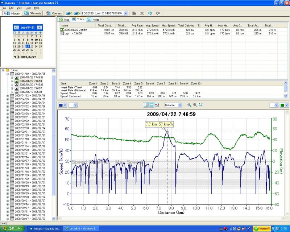Expand the 2009/04/12 - 2009/04/18 week
Screen dimensions: 290x232
tap(8, 96)
